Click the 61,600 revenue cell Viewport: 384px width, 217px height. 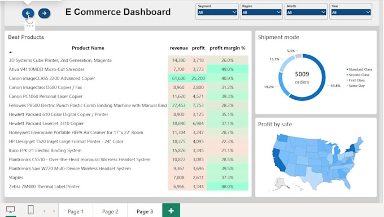(179, 78)
